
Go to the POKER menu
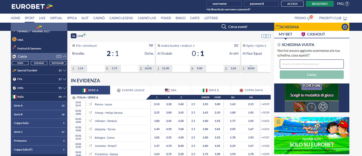166,18
